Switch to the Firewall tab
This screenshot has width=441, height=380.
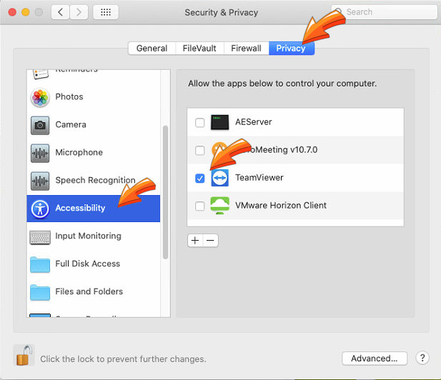[x=247, y=49]
